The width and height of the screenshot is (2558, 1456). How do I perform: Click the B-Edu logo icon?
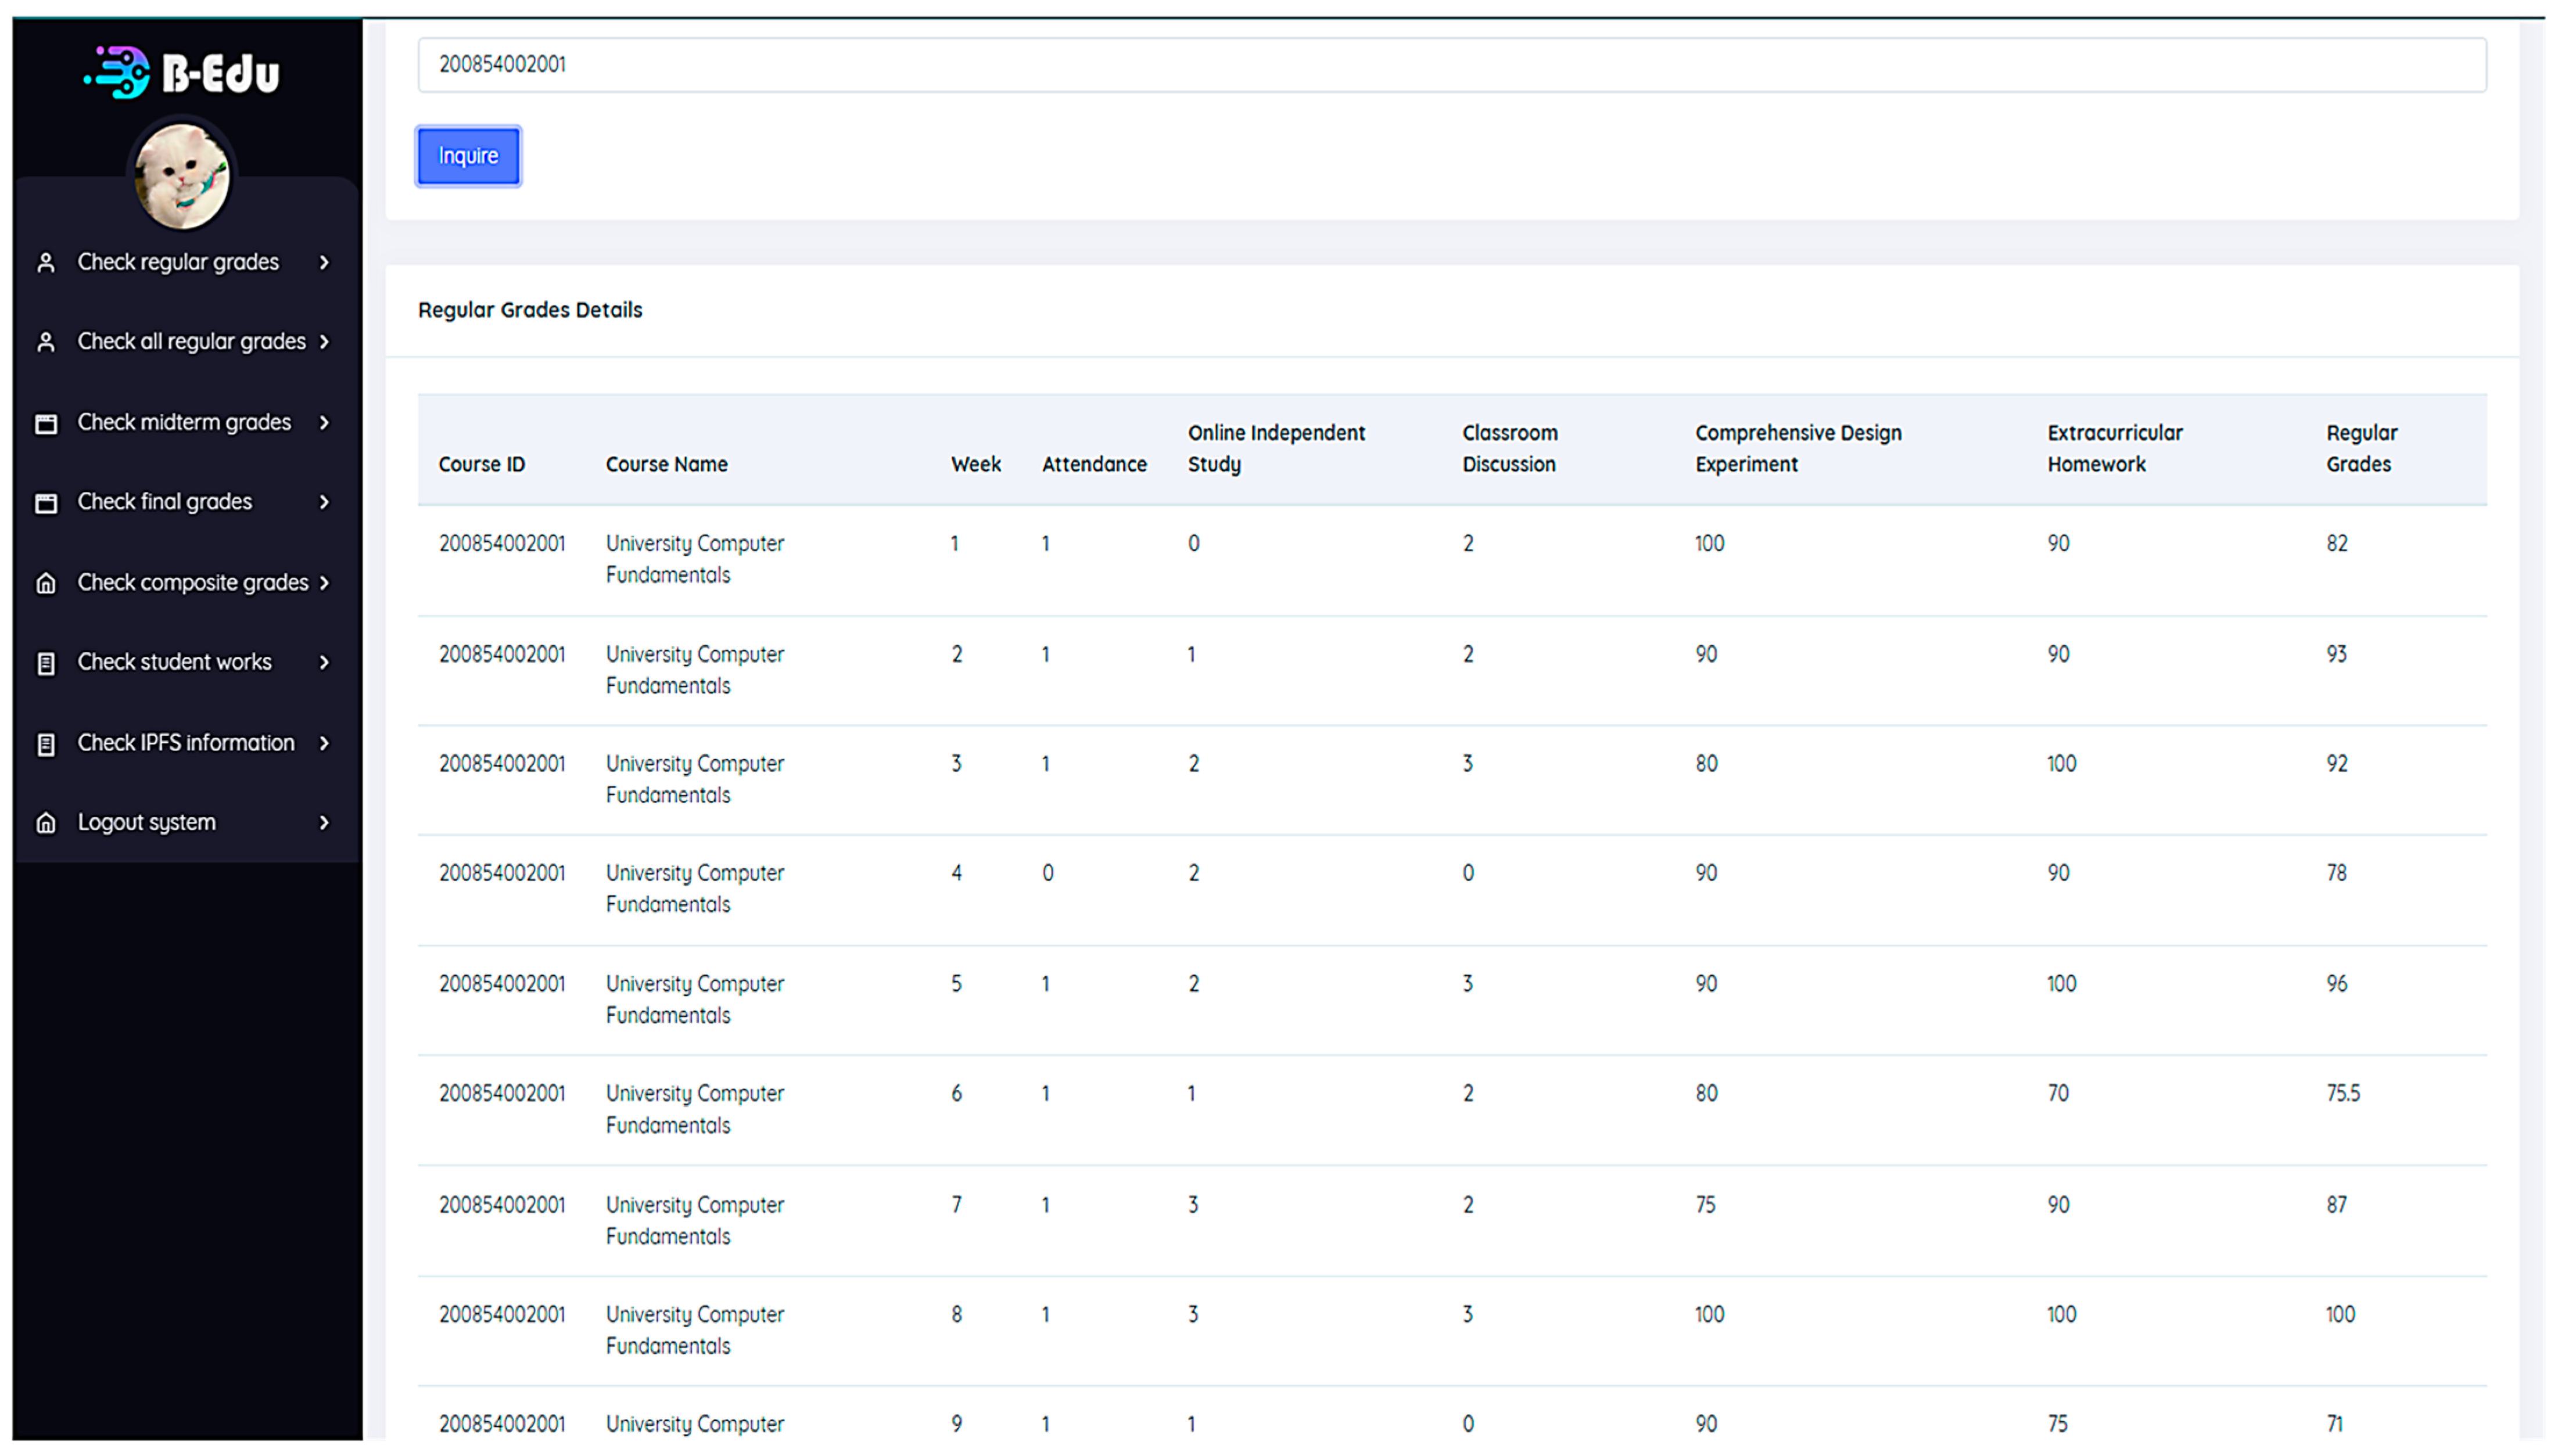point(118,72)
